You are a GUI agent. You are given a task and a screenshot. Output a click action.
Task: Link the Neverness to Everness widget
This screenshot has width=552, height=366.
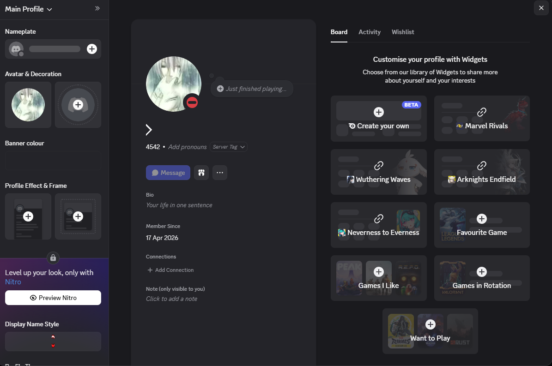tap(378, 225)
